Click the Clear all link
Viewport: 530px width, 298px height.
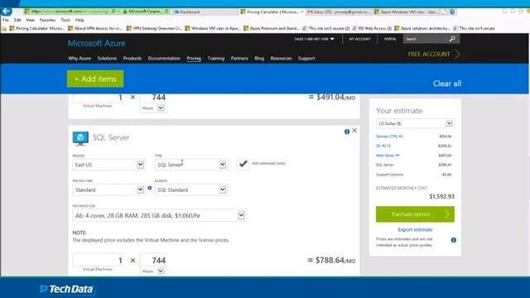click(x=447, y=84)
